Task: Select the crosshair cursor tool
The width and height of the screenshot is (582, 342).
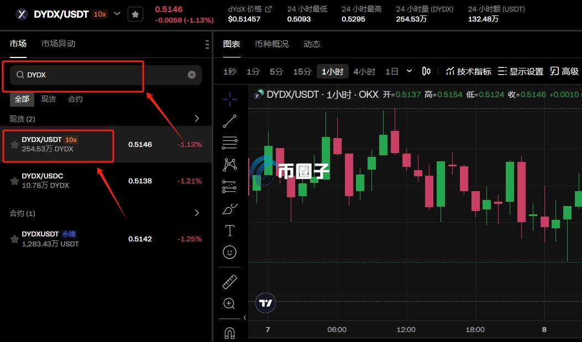Action: click(230, 99)
